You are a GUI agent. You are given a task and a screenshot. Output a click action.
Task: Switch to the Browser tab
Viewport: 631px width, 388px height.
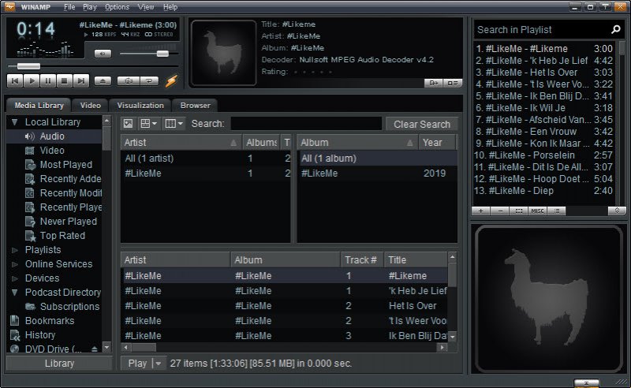[195, 105]
